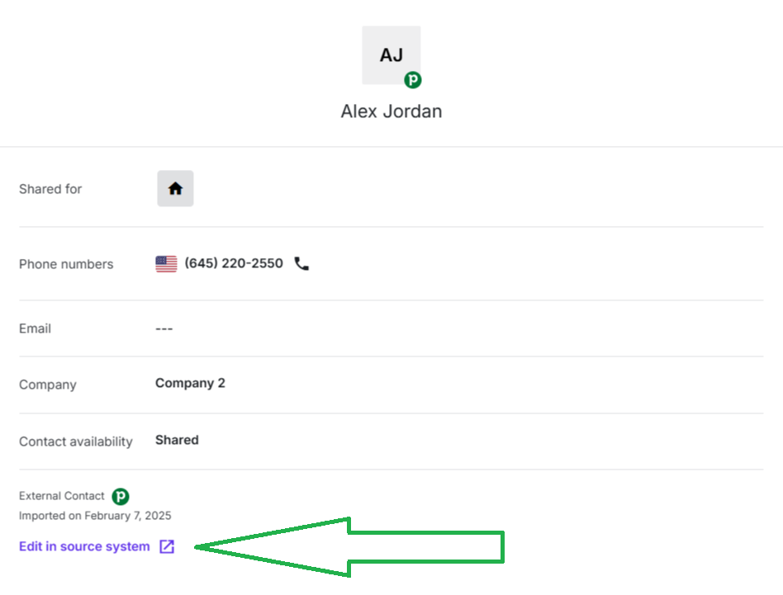
Task: Click the Company 2 value
Action: click(190, 383)
